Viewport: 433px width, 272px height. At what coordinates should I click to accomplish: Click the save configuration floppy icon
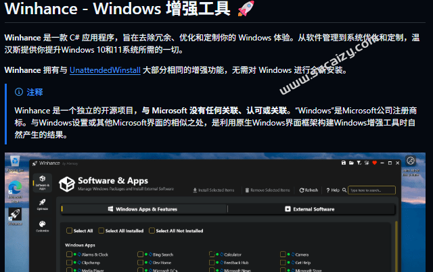point(344,163)
